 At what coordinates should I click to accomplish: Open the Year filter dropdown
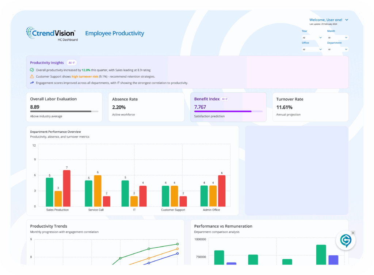[312, 38]
